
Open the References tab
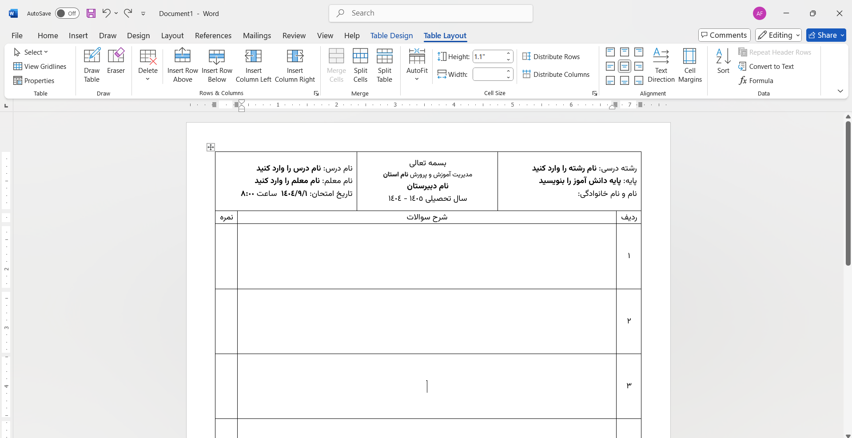[x=213, y=36]
